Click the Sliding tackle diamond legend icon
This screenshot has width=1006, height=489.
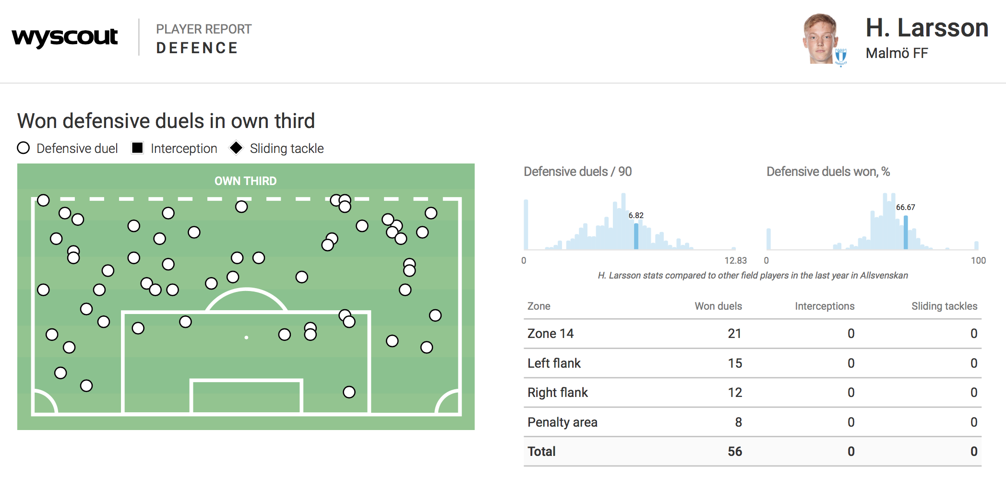click(x=236, y=148)
